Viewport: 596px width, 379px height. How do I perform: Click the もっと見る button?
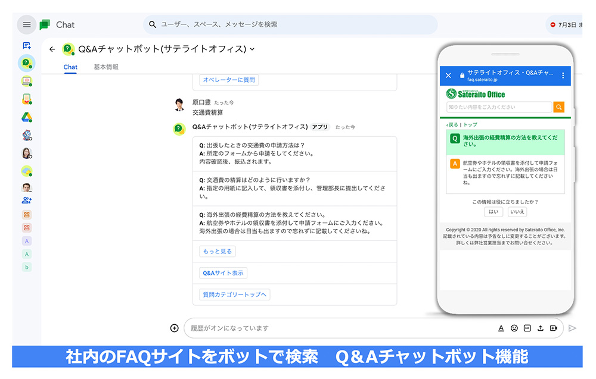(218, 252)
